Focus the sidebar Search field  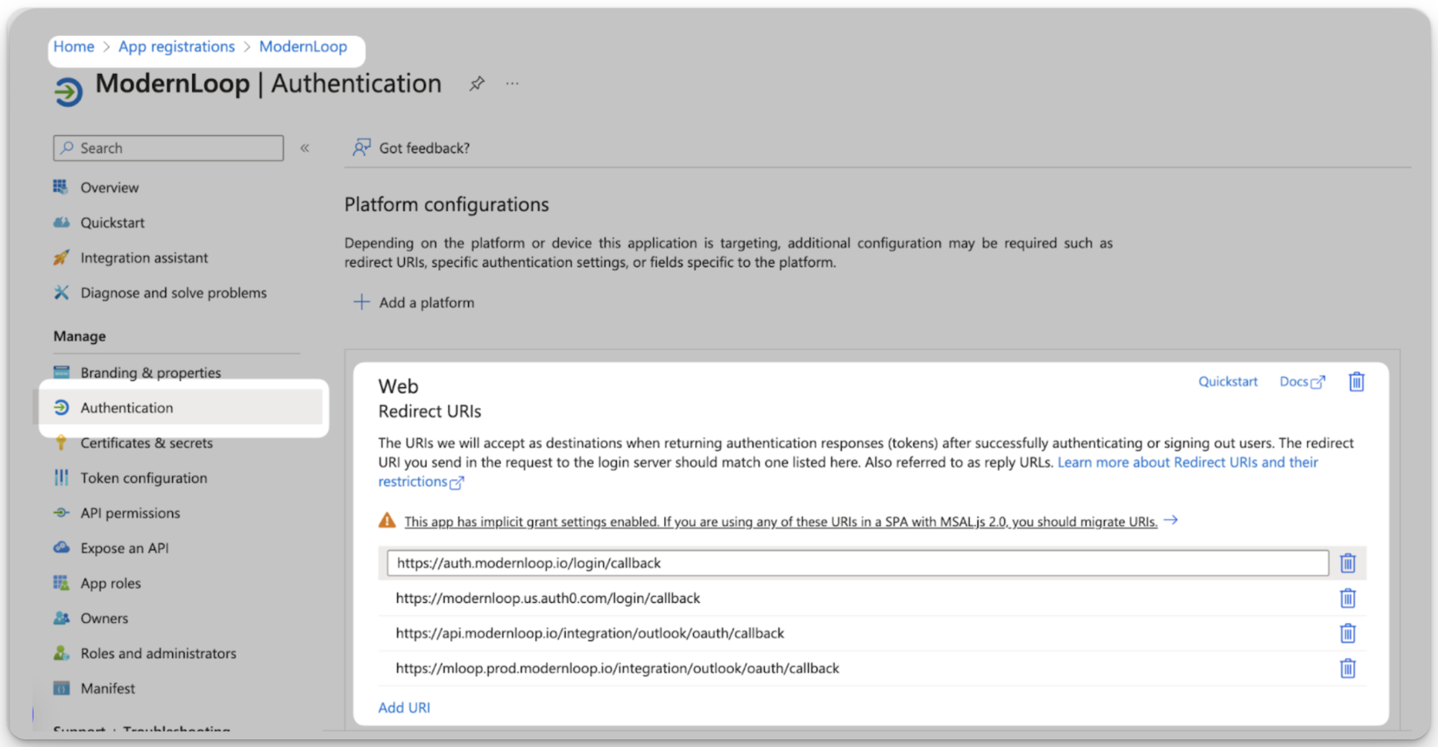pyautogui.click(x=169, y=148)
